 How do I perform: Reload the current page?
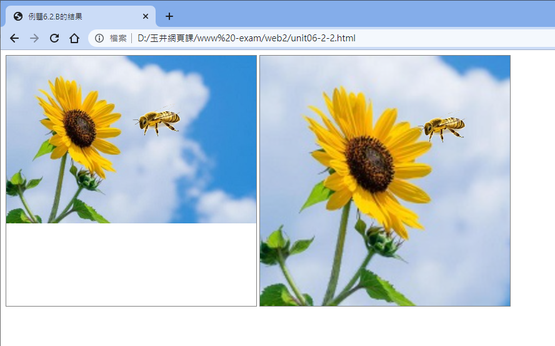54,38
